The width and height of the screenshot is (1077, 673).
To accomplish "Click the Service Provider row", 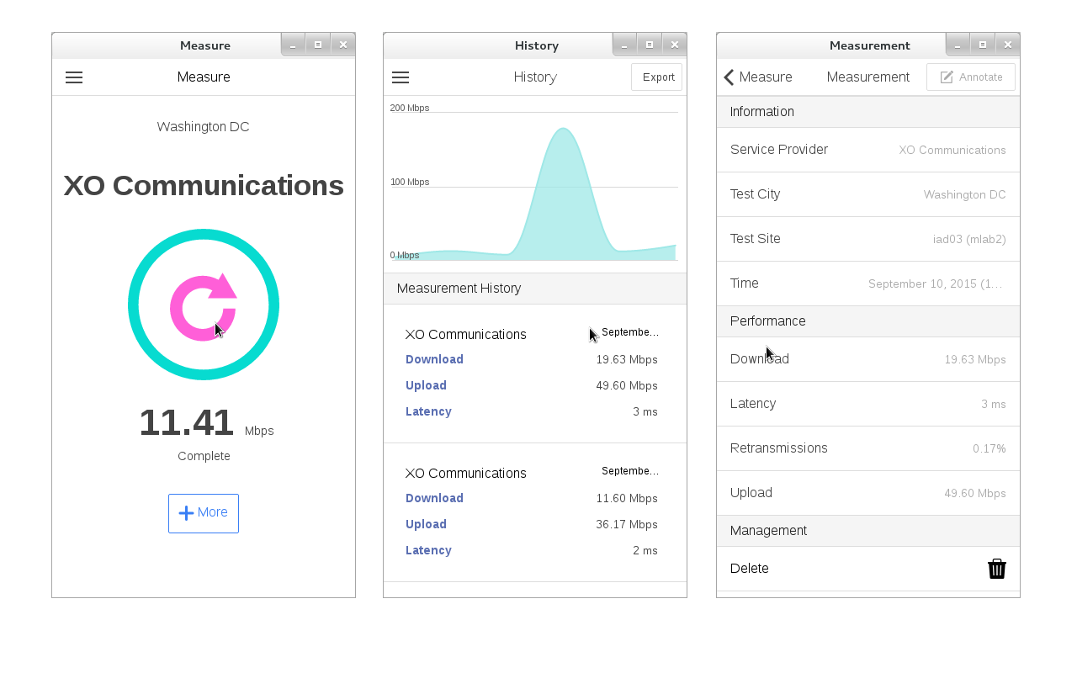I will click(868, 150).
